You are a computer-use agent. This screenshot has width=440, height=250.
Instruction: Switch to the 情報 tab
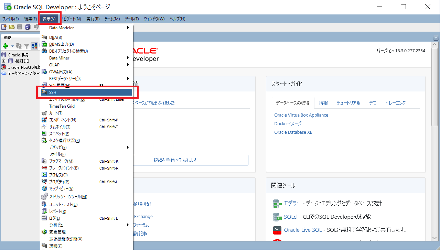click(x=323, y=103)
